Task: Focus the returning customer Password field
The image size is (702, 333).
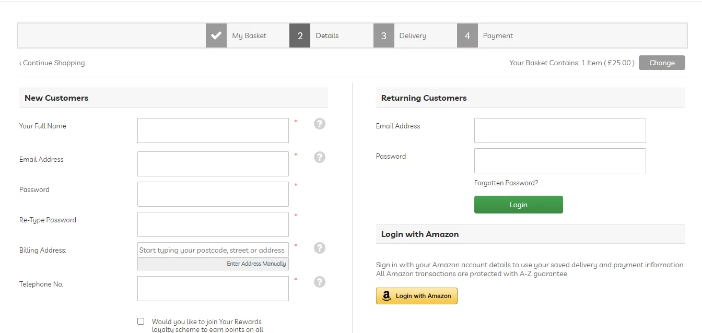Action: pyautogui.click(x=560, y=161)
